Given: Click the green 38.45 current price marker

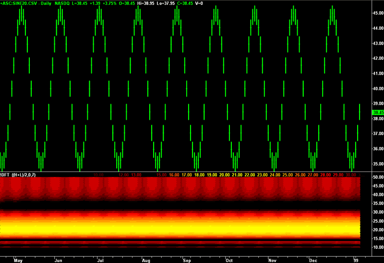Looking at the screenshot, I should [378, 112].
